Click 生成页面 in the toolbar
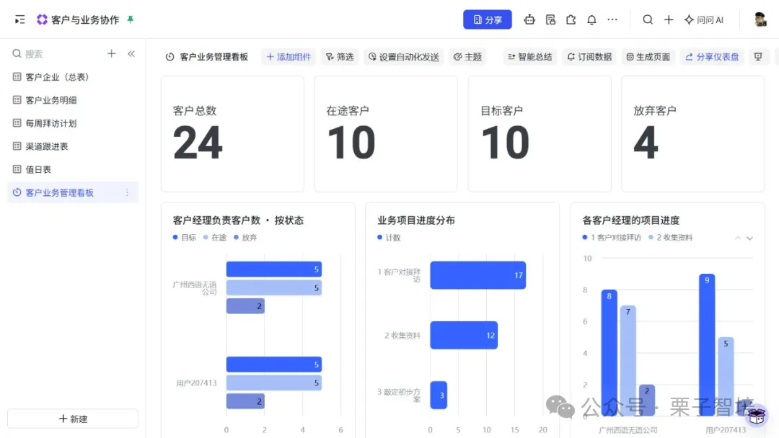Image resolution: width=779 pixels, height=438 pixels. pos(648,57)
